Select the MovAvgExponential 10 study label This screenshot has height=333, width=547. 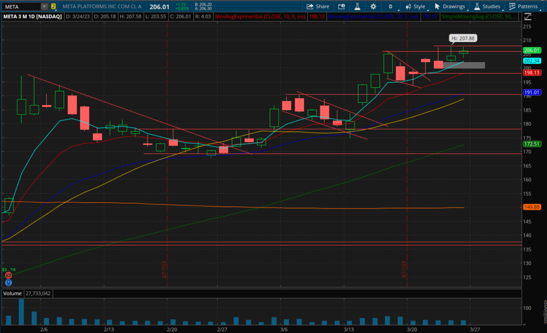tap(260, 16)
